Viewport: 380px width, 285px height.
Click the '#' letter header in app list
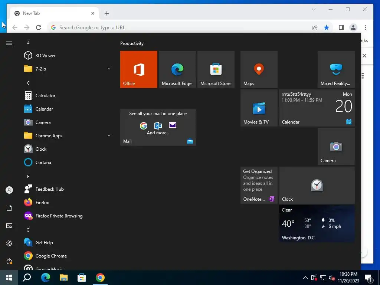[28, 43]
